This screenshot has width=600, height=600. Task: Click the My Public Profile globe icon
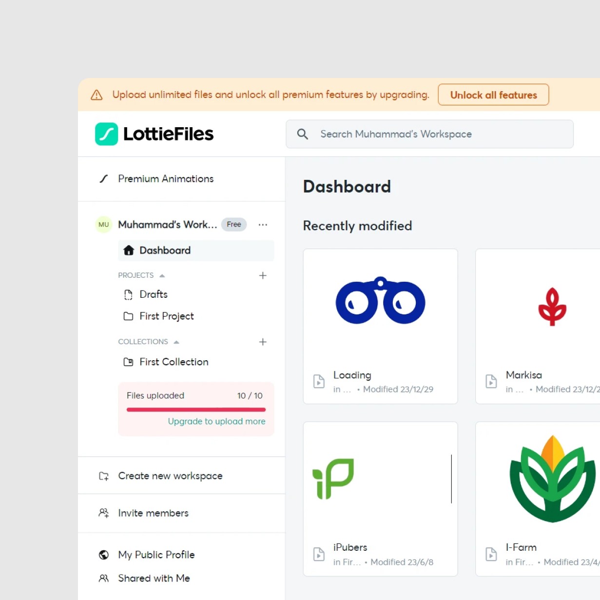(x=104, y=555)
